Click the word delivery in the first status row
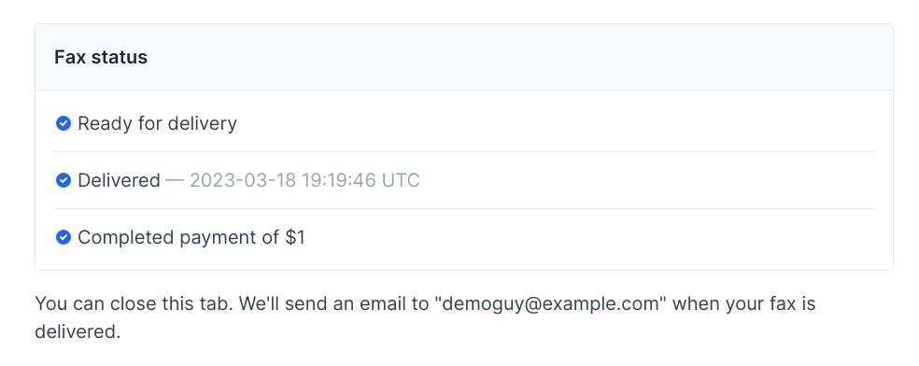 coord(203,123)
